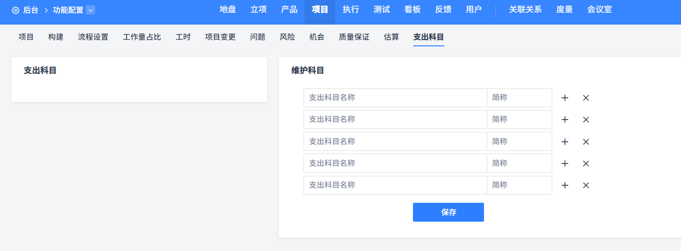The image size is (681, 251).
Task: Click the gear icon beside 后台
Action: [x=16, y=10]
